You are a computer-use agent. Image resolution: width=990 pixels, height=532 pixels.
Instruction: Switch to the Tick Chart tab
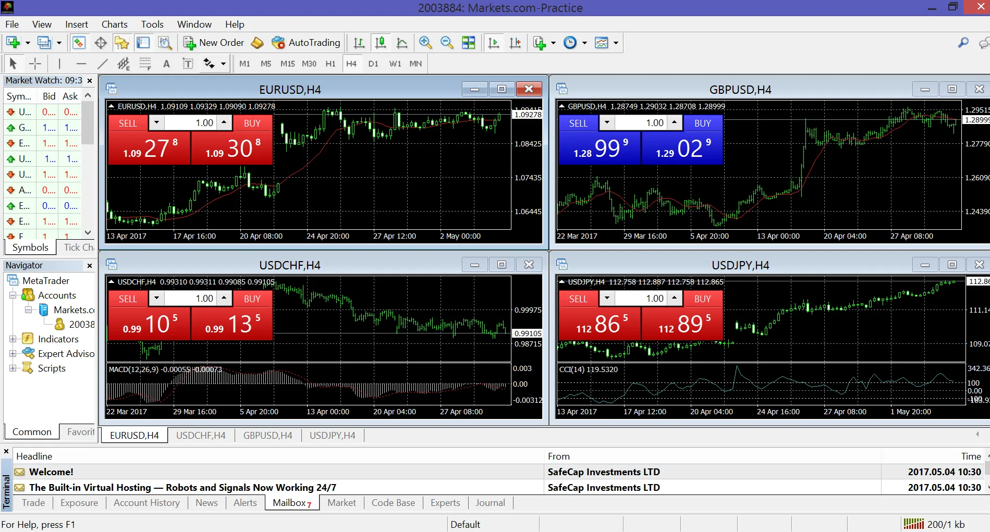coord(78,248)
